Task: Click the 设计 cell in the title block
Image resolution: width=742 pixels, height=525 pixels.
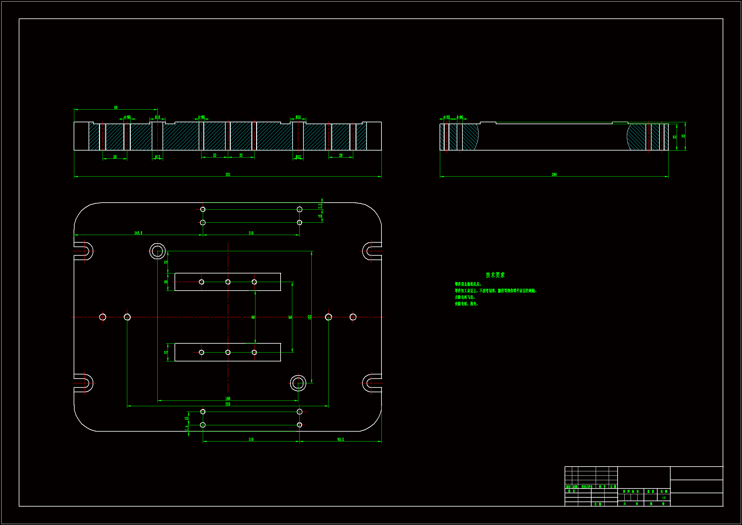Action: (571, 491)
